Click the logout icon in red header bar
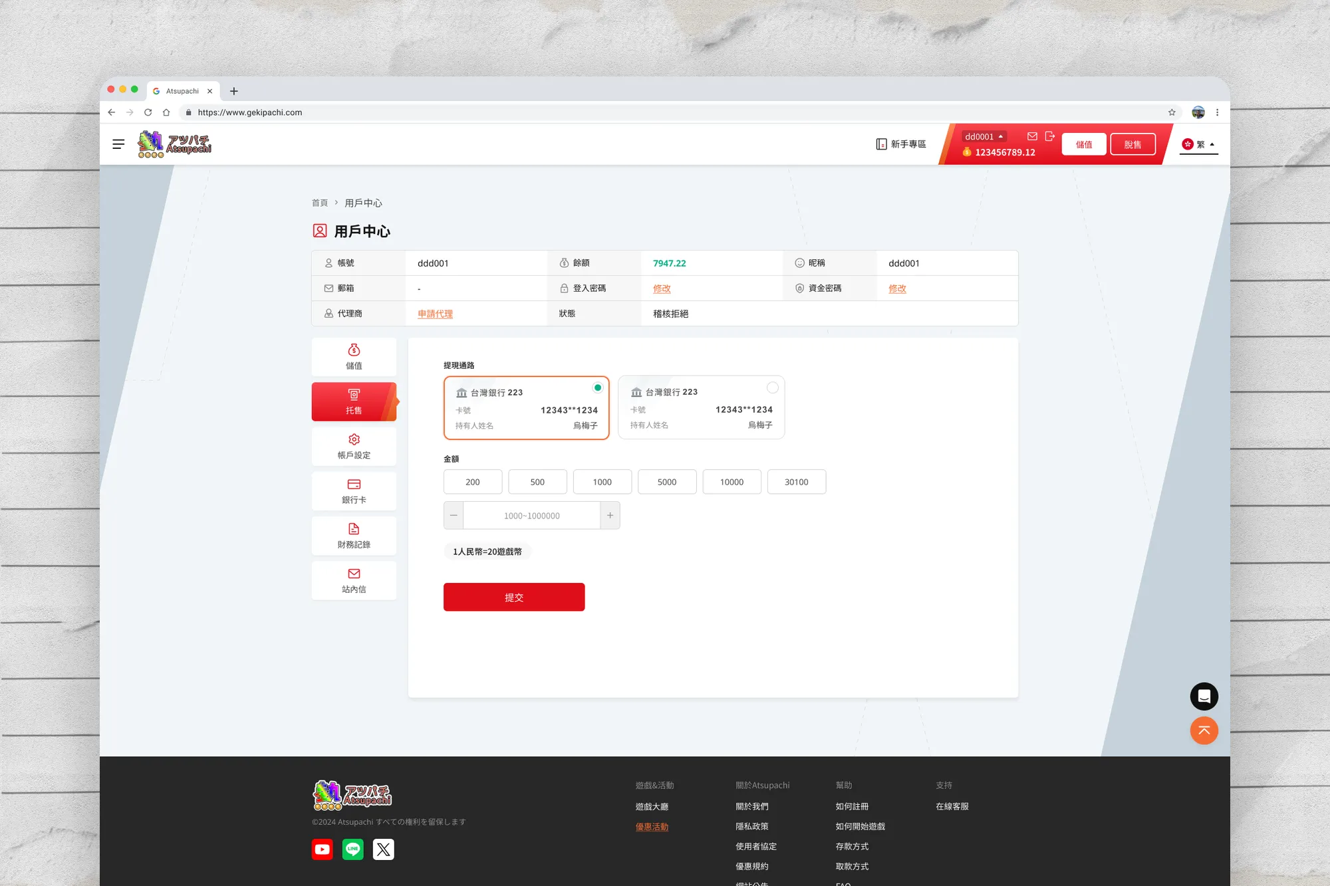1330x886 pixels. click(x=1049, y=136)
